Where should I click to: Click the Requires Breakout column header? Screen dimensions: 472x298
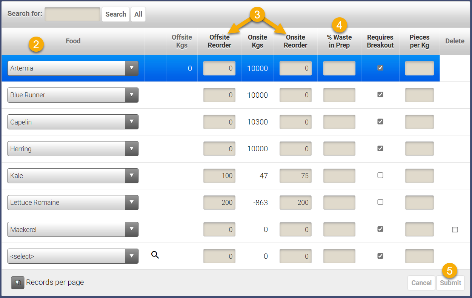coord(380,41)
